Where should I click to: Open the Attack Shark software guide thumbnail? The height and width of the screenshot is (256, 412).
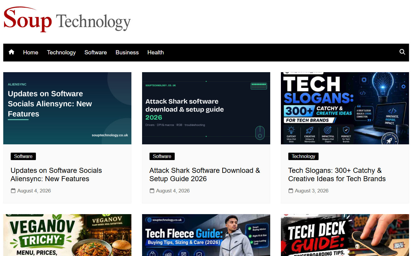click(206, 108)
